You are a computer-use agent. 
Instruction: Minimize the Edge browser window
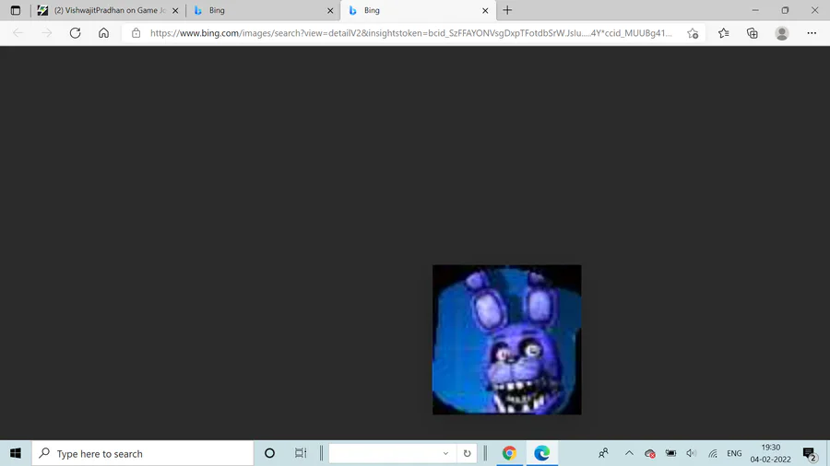pyautogui.click(x=755, y=10)
